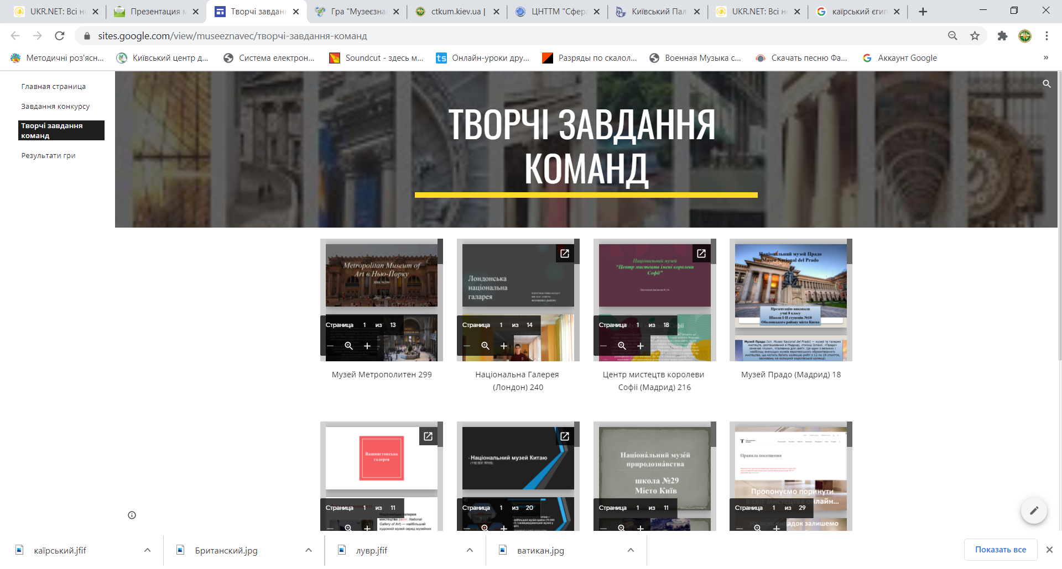1062x569 pixels.
Task: Open Результати гри in the sidebar menu
Action: coord(49,156)
